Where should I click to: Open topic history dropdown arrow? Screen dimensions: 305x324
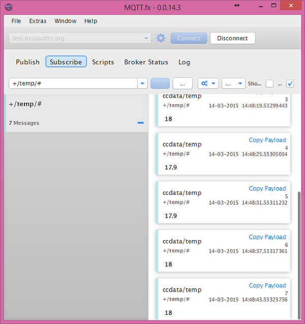coord(142,83)
